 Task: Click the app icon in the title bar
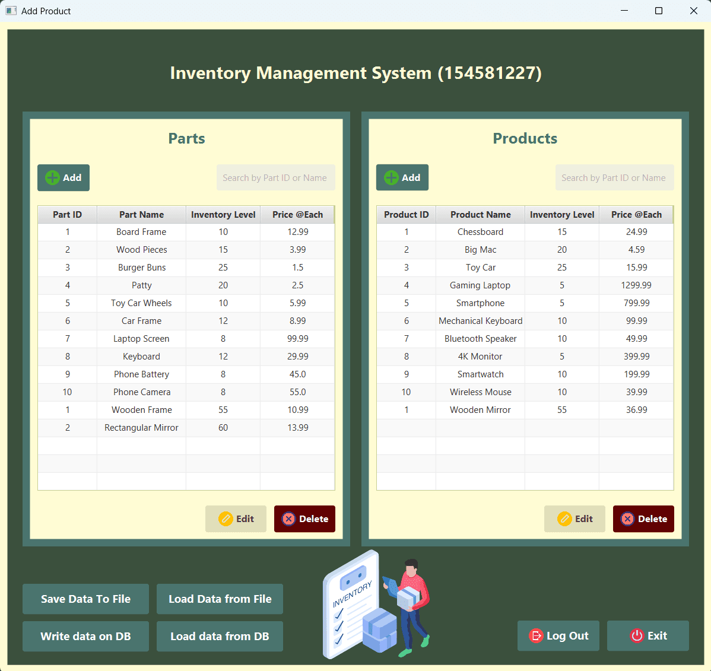point(11,11)
